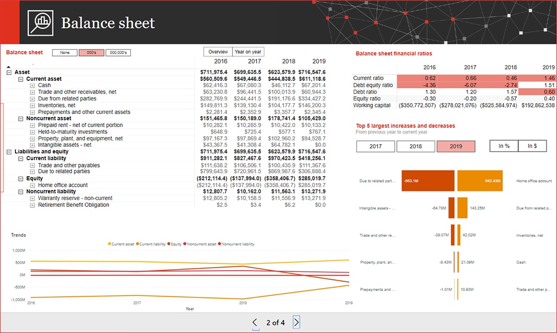The width and height of the screenshot is (557, 333).
Task: Show changes using In % button
Action: [504, 146]
